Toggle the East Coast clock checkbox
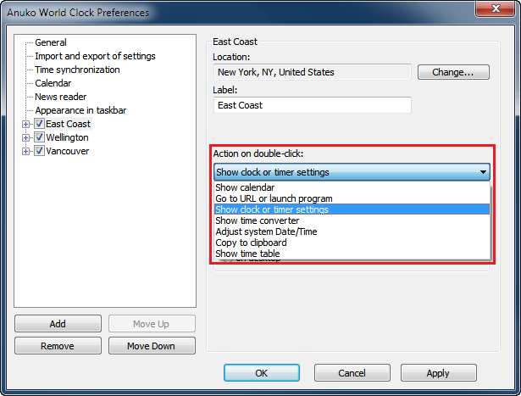Screen dimensions: 521x396 39,124
